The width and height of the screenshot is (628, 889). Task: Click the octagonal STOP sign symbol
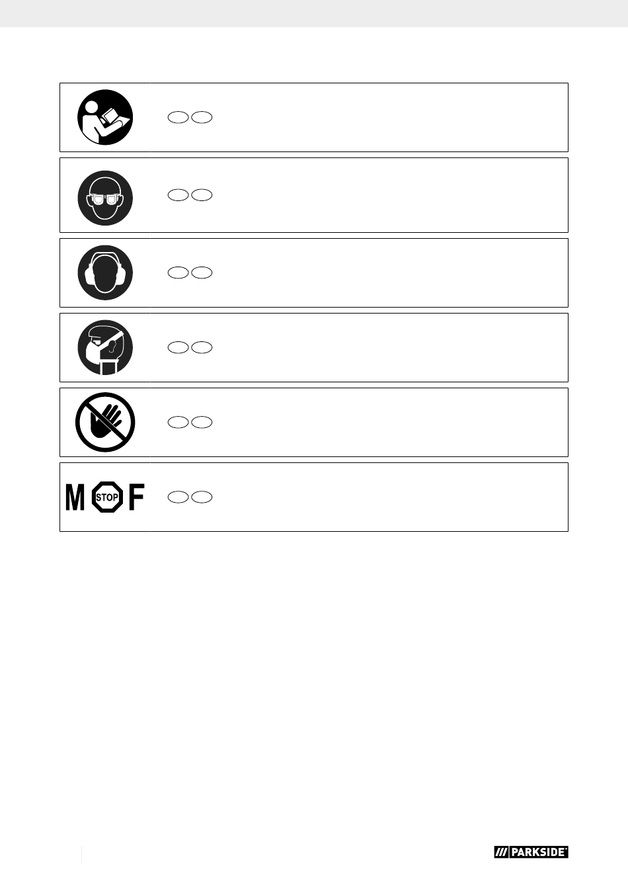pyautogui.click(x=107, y=497)
